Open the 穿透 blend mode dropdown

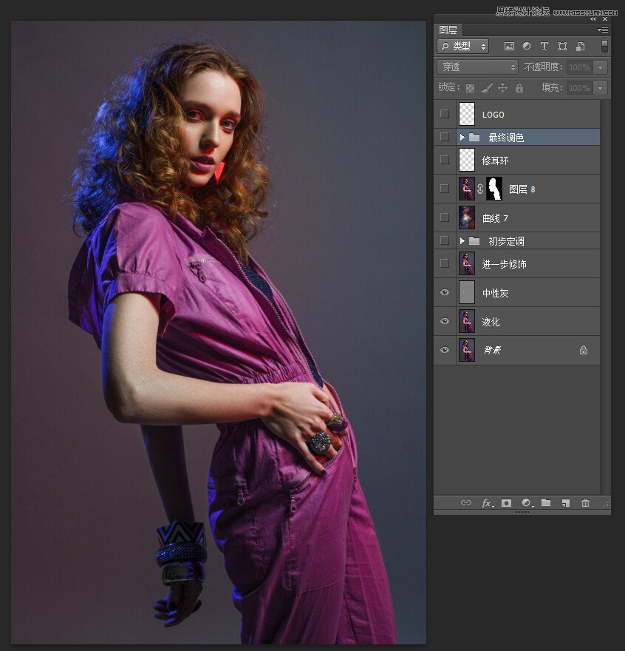[477, 67]
